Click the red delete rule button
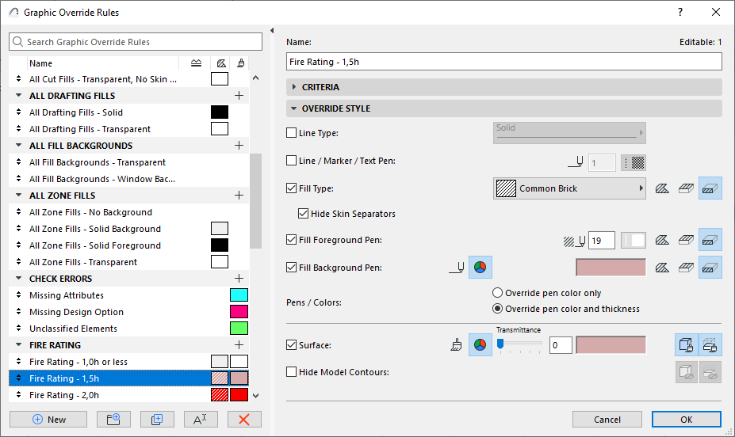Viewport: 735px width, 437px height. coord(244,420)
